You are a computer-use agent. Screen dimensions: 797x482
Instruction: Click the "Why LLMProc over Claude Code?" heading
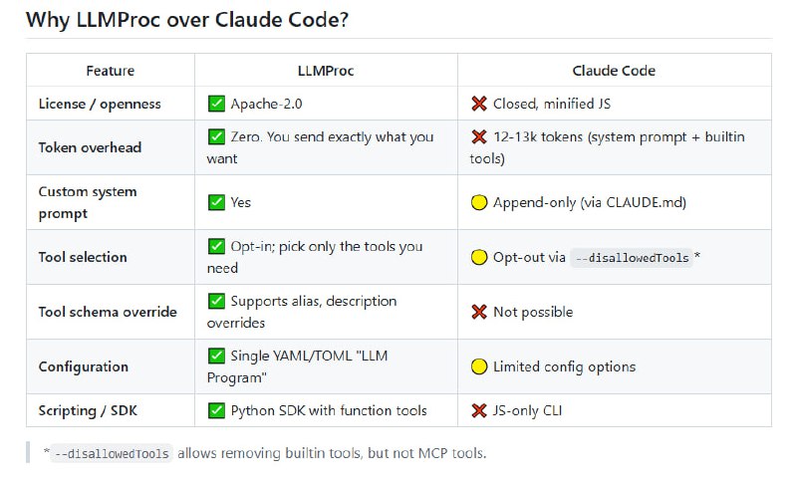click(187, 19)
